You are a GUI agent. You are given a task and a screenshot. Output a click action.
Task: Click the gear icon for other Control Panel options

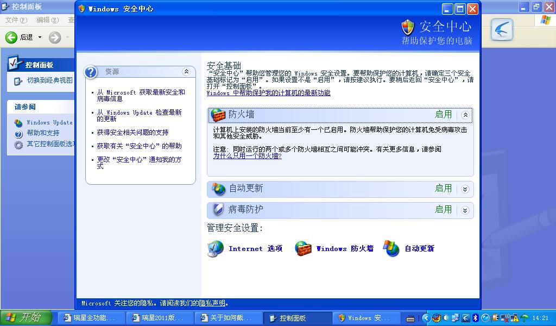pos(18,145)
